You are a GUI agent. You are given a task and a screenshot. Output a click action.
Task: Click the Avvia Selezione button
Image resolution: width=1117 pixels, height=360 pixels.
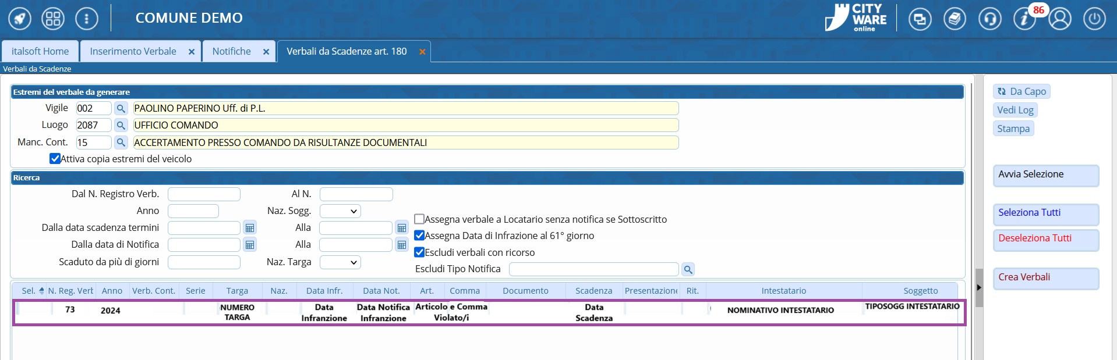[x=1045, y=175]
